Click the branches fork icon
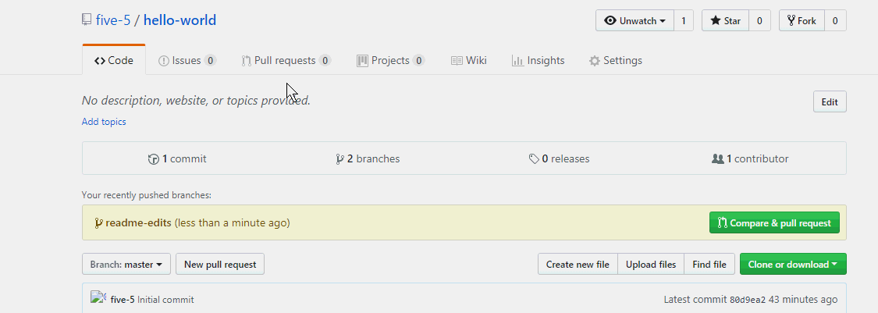 tap(339, 159)
